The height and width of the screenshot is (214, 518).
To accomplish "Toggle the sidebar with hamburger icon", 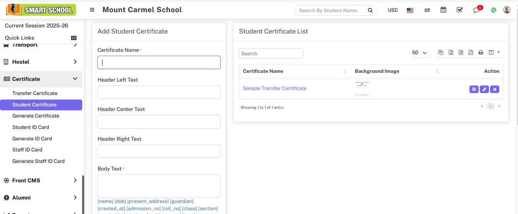I will pos(92,10).
